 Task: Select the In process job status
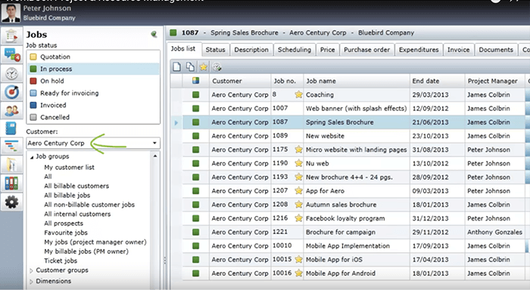tap(93, 69)
